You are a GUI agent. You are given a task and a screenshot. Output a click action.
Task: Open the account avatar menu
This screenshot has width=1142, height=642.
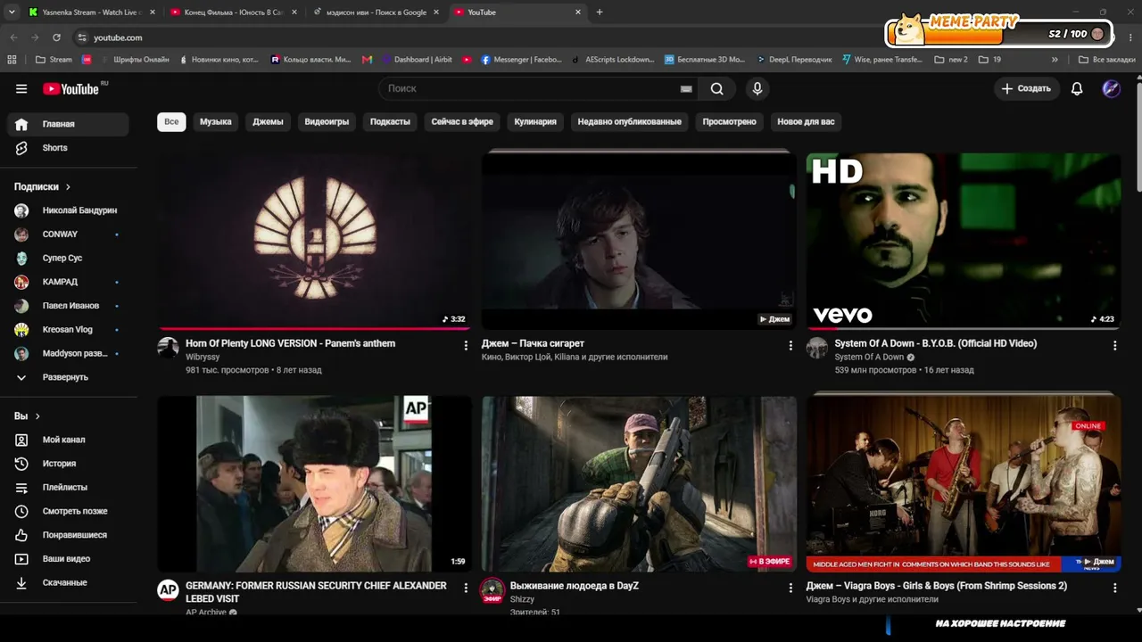point(1111,88)
